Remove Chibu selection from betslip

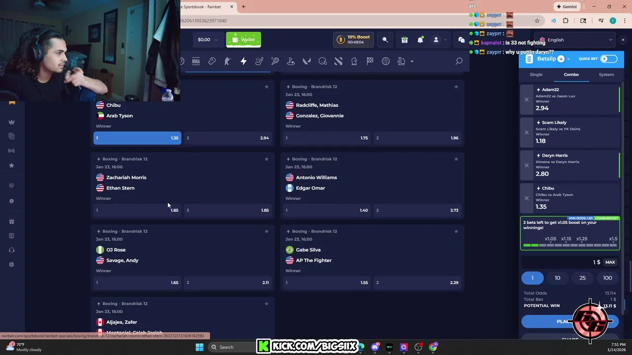[x=526, y=198]
